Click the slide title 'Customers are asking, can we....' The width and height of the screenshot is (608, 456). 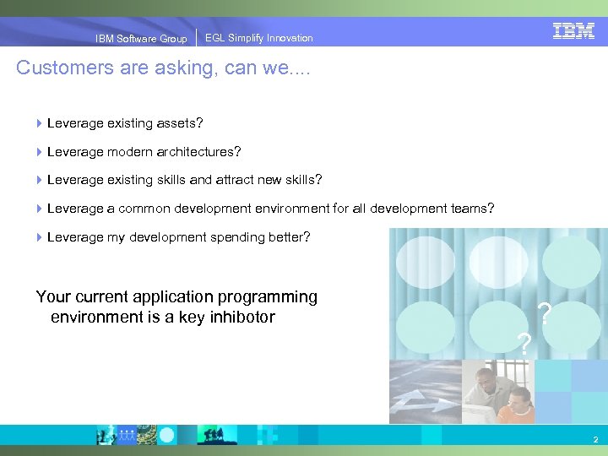(x=163, y=68)
